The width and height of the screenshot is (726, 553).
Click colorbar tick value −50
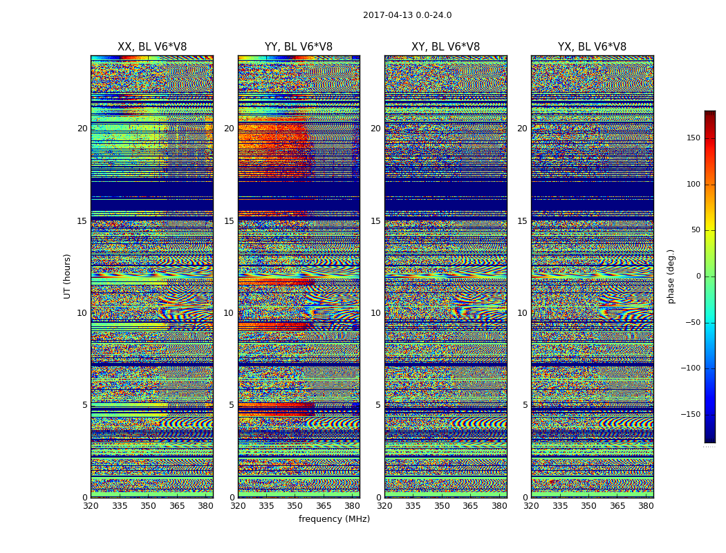click(691, 322)
